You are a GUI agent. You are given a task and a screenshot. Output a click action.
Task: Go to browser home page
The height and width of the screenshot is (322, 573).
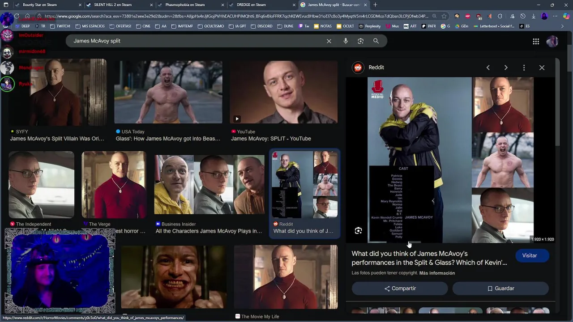click(27, 16)
